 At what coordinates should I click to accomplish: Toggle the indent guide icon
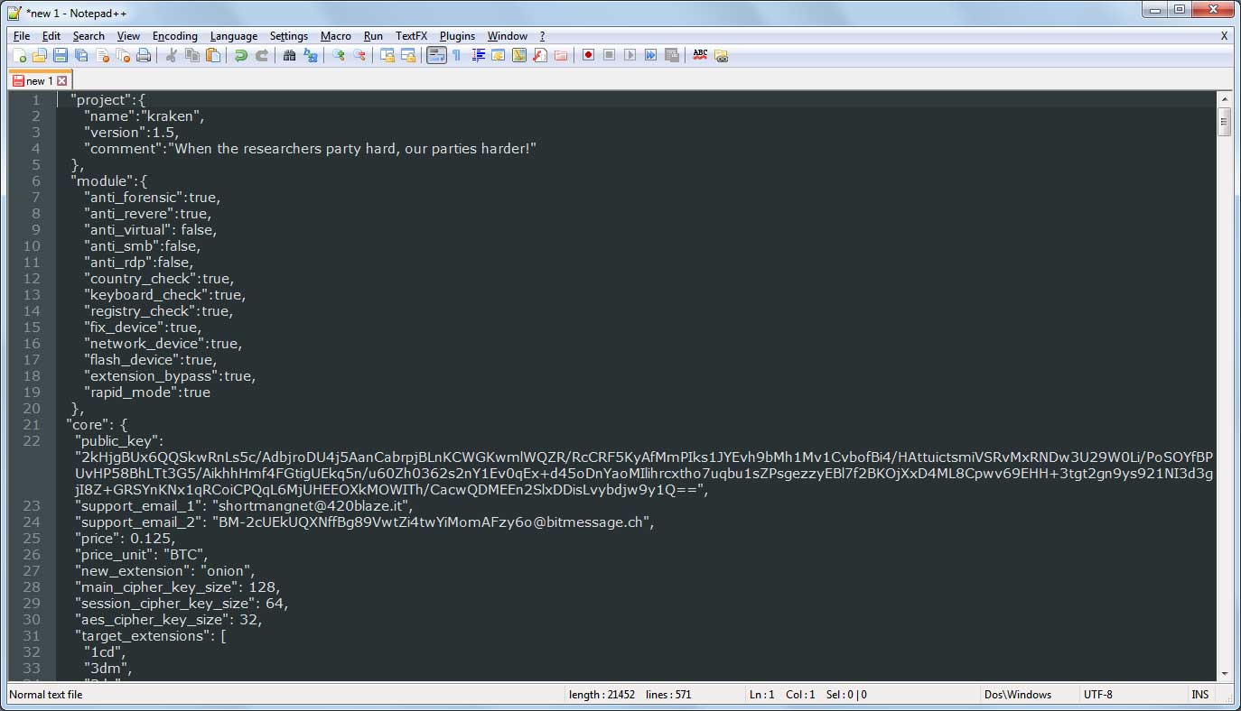pyautogui.click(x=478, y=55)
